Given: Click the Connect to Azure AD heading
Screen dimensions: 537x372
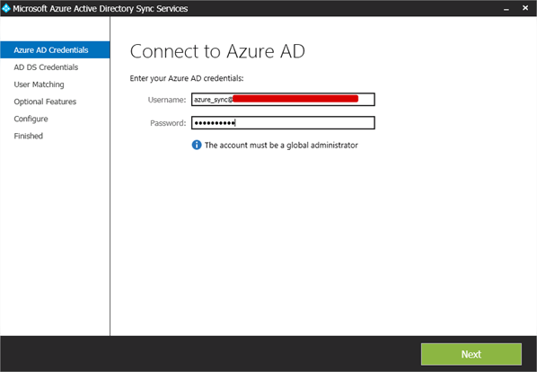Looking at the screenshot, I should 217,51.
